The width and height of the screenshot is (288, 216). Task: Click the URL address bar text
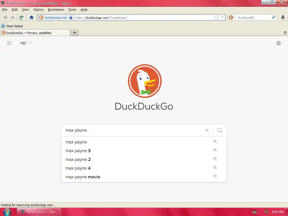(x=101, y=18)
